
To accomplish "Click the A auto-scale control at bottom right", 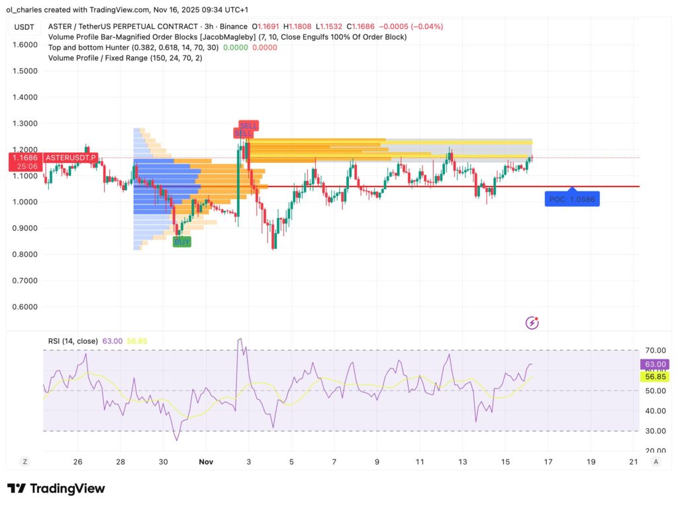I will point(657,461).
